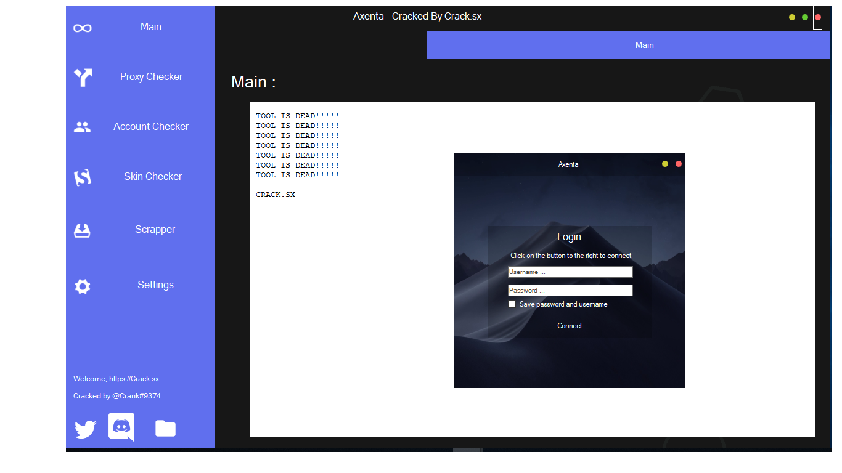Open the Twitter bird icon
Image resolution: width=842 pixels, height=473 pixels.
(85, 429)
